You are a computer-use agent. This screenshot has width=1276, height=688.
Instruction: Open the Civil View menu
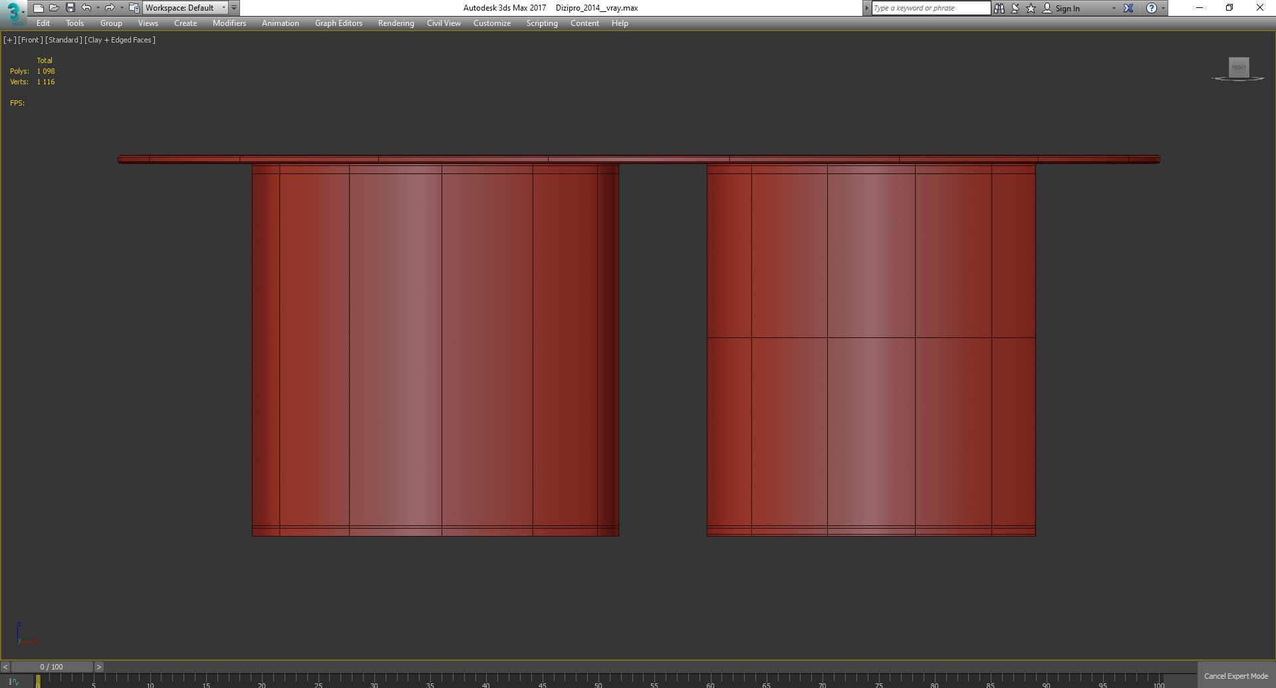tap(444, 23)
